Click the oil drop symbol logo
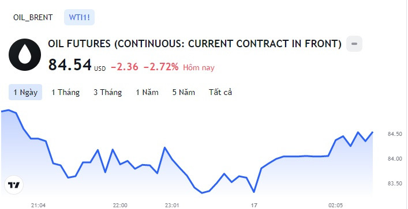This screenshot has width=408, height=209. 25,55
